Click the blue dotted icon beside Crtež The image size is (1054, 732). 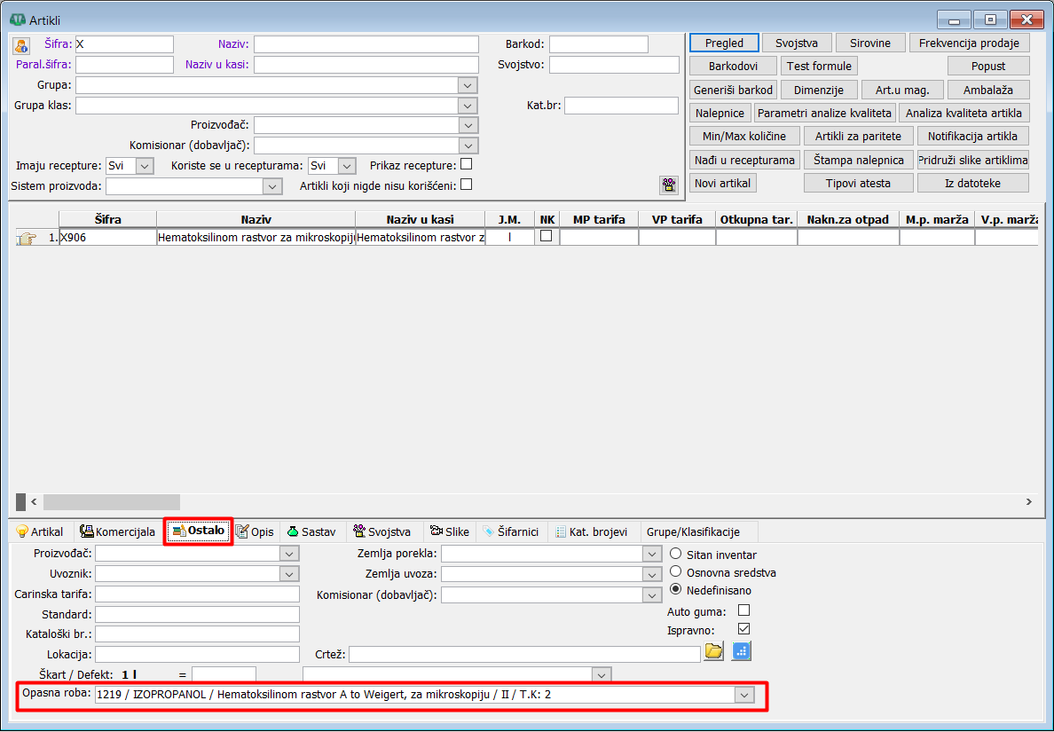coord(741,651)
